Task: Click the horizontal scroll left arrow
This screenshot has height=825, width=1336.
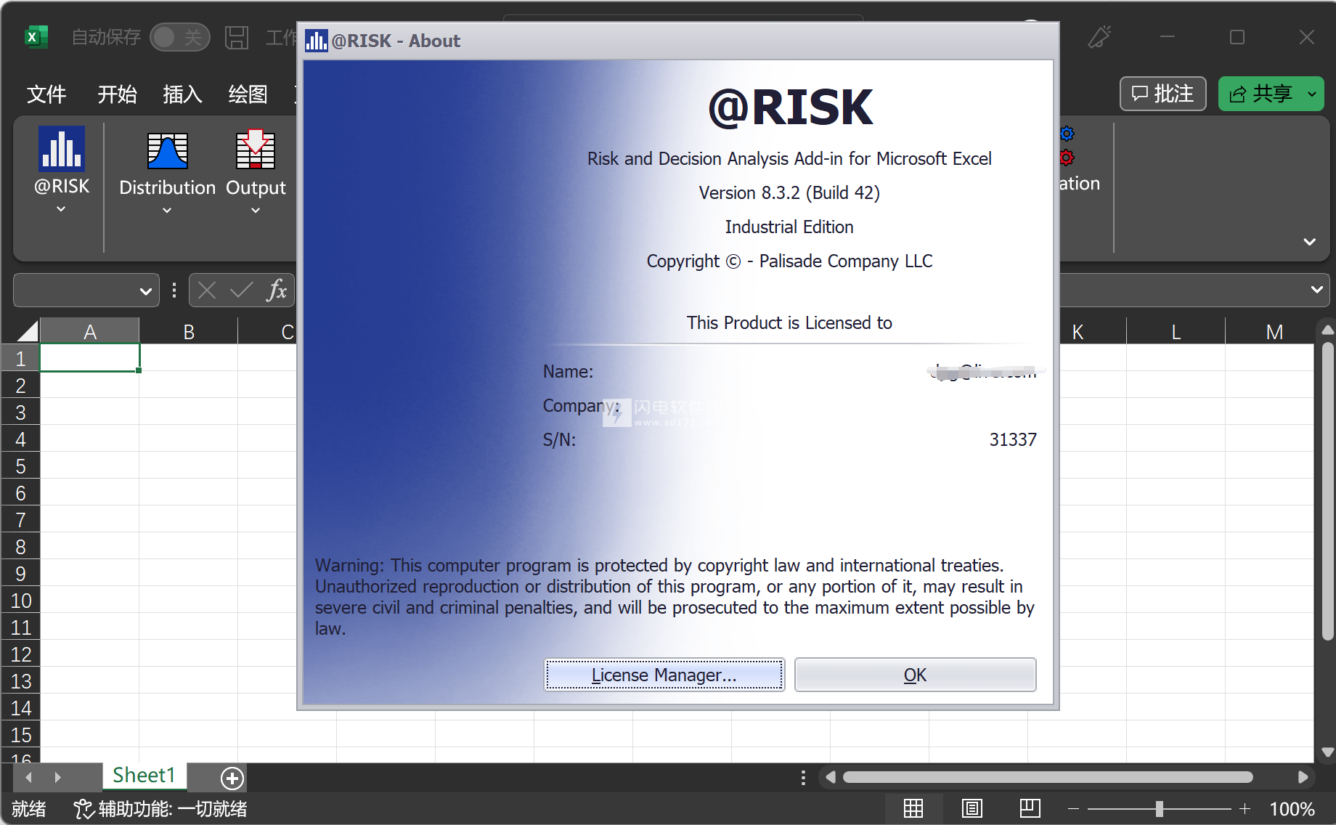Action: click(x=830, y=777)
